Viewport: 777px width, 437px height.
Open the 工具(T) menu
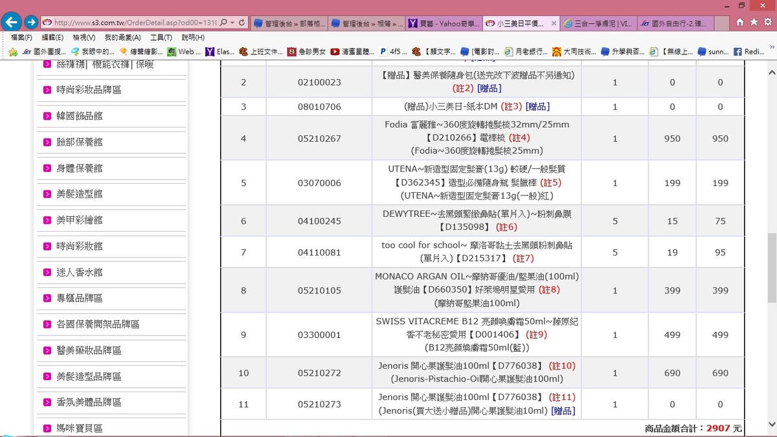click(161, 38)
